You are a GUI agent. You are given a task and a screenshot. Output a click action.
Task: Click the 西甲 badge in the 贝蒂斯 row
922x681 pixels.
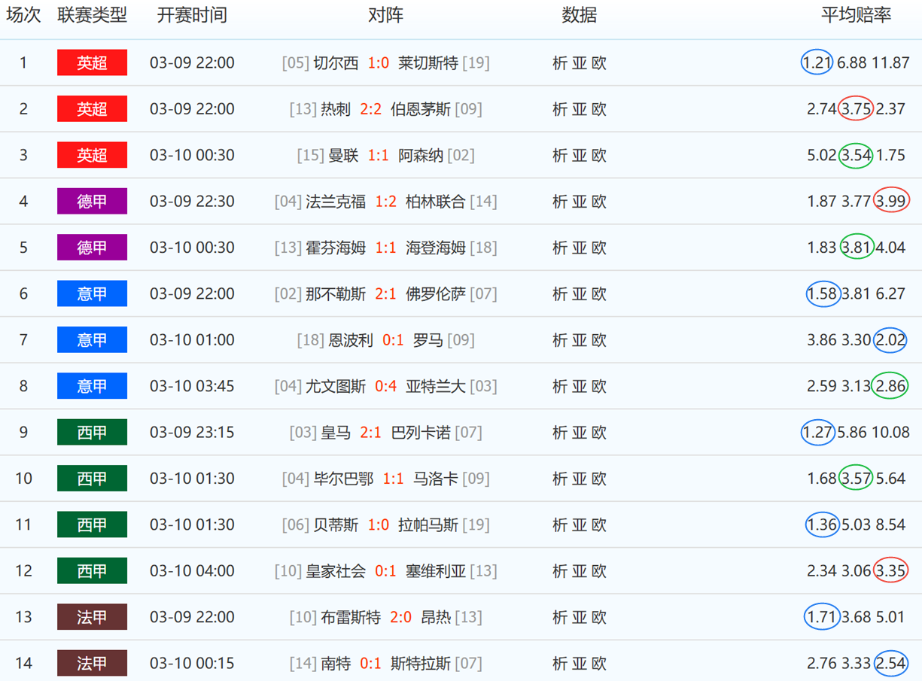[92, 524]
